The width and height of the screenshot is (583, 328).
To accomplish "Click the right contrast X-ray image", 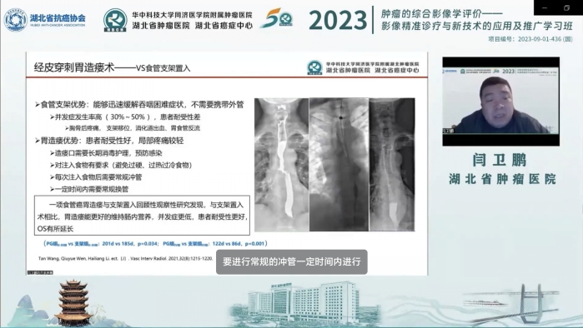I will 392,165.
